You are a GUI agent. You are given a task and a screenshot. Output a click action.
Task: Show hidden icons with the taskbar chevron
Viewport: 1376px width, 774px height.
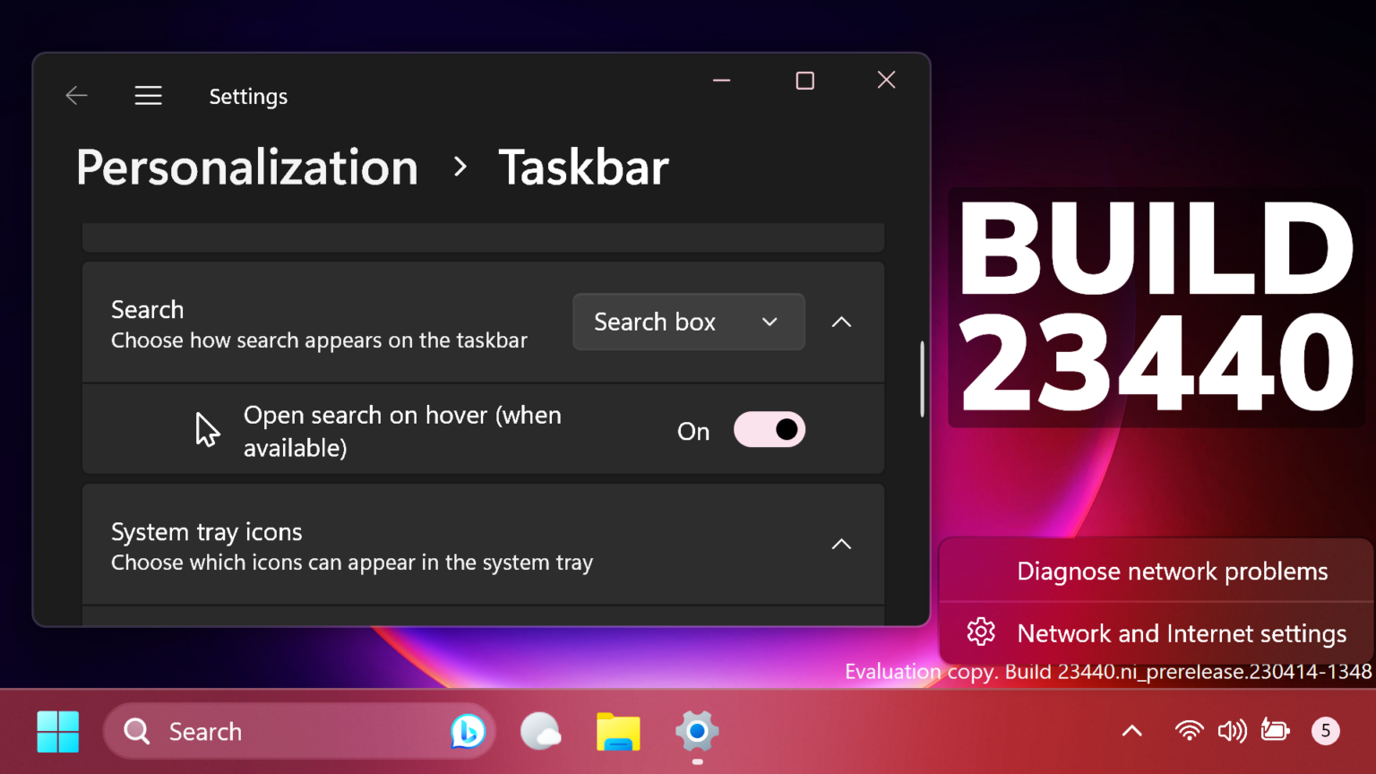click(x=1131, y=731)
